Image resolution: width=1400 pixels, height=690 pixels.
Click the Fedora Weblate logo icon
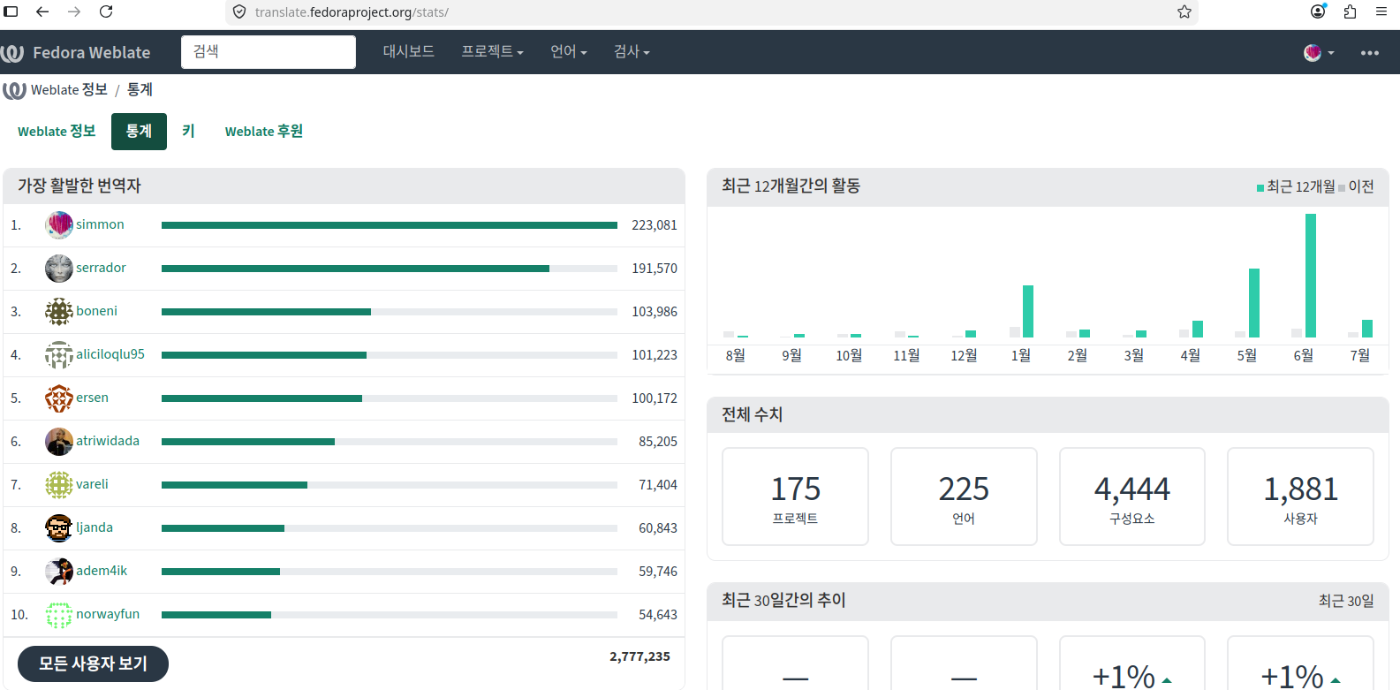[x=12, y=53]
